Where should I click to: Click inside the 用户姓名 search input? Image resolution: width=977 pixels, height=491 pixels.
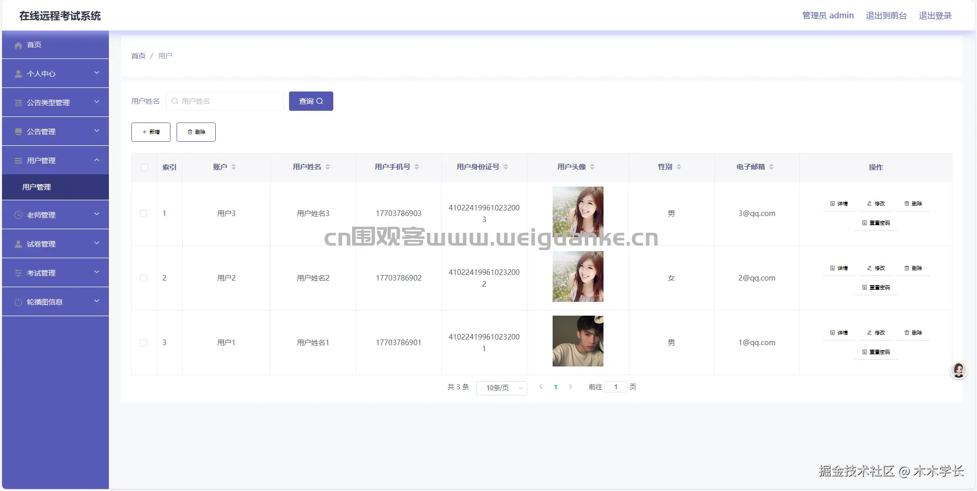click(225, 101)
